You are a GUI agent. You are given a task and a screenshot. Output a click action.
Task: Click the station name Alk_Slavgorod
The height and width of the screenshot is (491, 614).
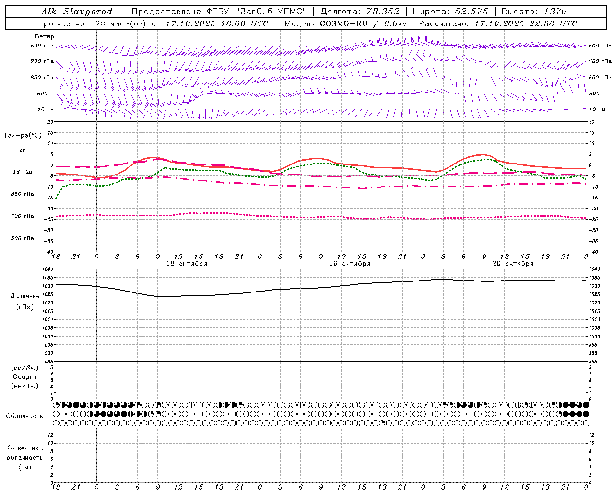(77, 12)
